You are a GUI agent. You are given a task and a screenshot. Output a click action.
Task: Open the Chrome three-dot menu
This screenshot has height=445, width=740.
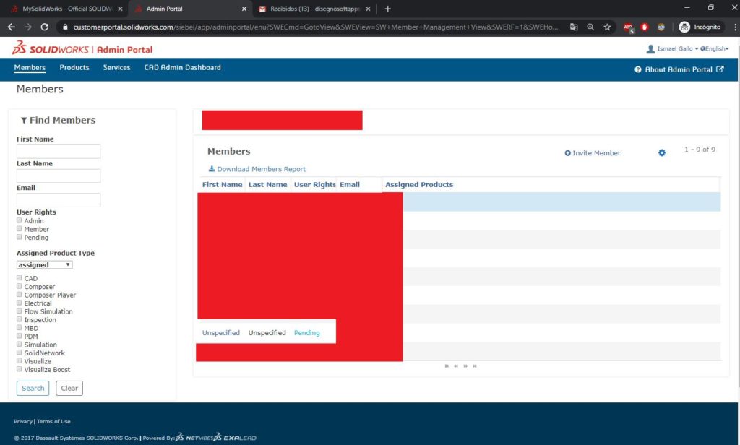point(735,27)
